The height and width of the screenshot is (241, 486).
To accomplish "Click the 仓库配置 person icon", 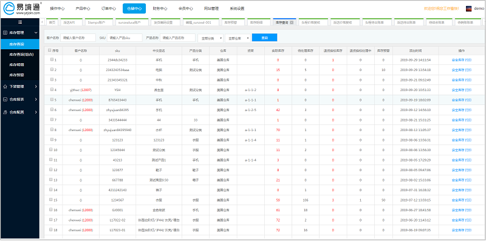I will [5, 112].
